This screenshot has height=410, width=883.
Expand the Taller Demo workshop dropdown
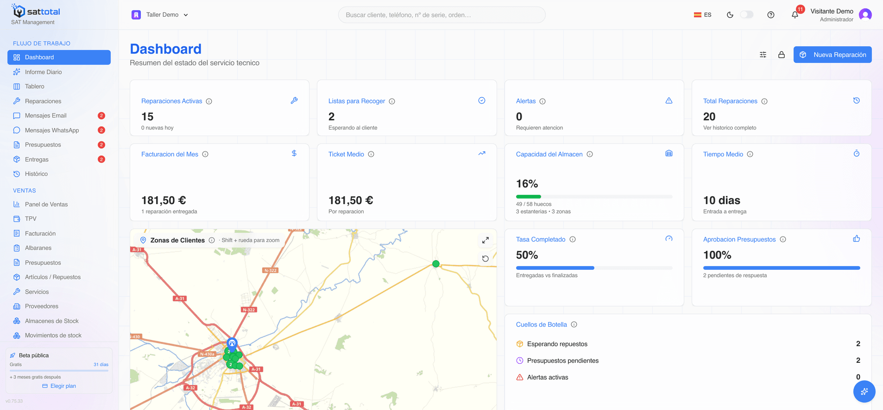(160, 15)
